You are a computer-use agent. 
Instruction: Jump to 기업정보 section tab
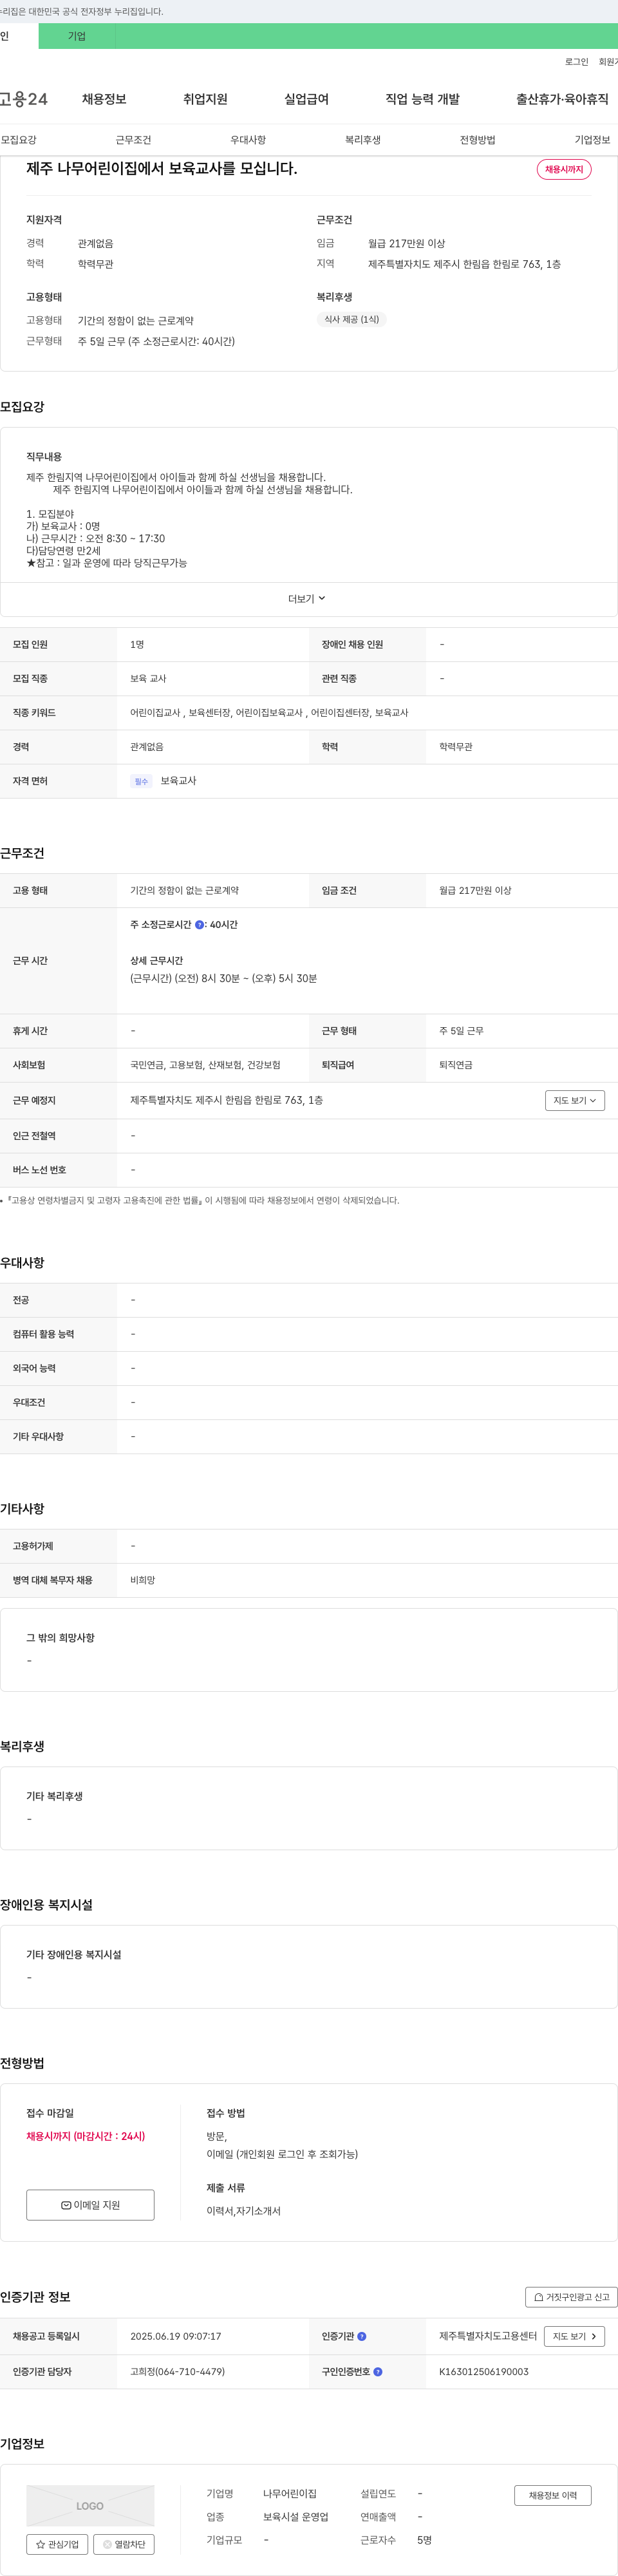click(x=592, y=140)
